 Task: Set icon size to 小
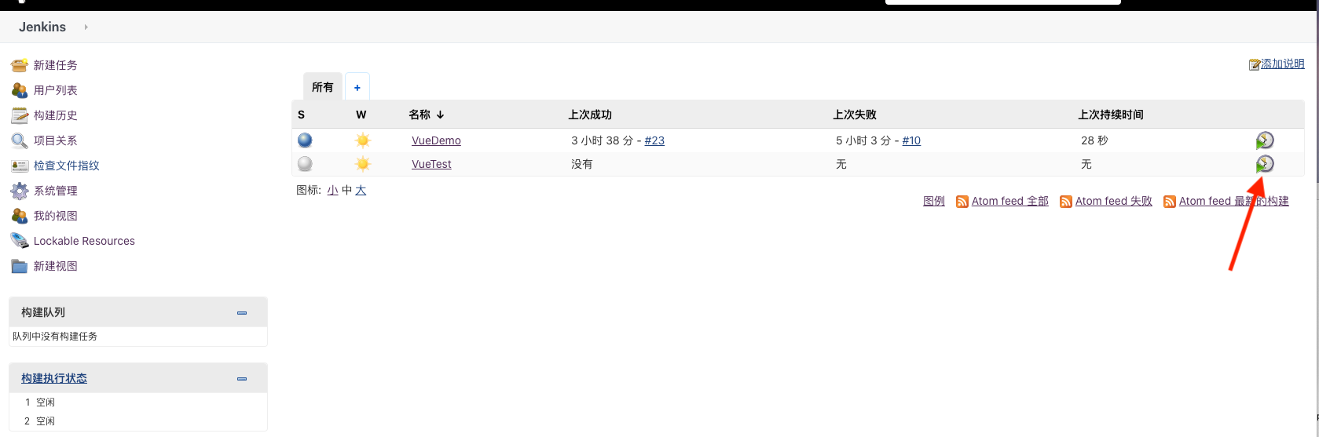coord(332,190)
